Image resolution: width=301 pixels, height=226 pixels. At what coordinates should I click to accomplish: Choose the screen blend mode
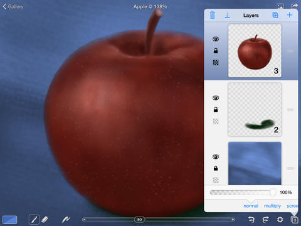(292, 206)
